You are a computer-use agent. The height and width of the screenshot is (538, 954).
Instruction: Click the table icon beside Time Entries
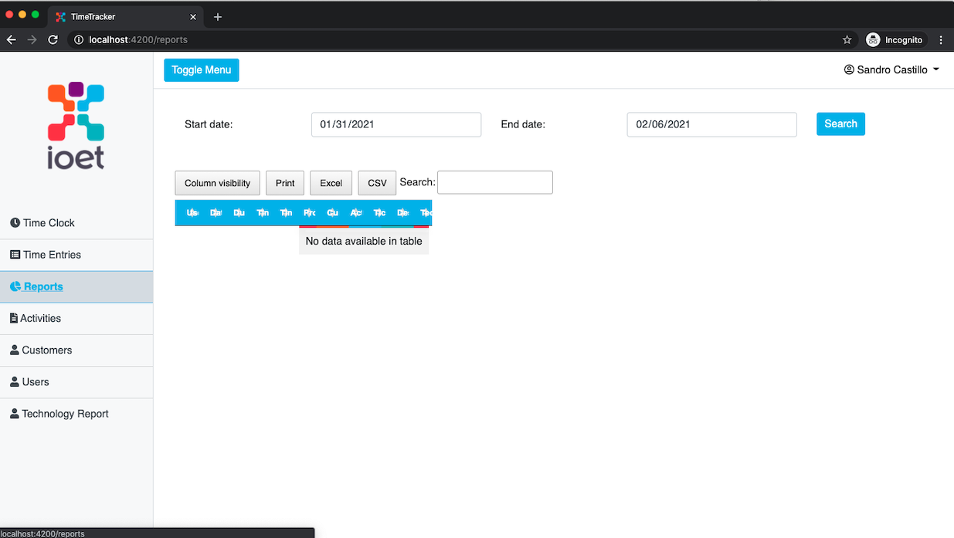click(x=15, y=255)
